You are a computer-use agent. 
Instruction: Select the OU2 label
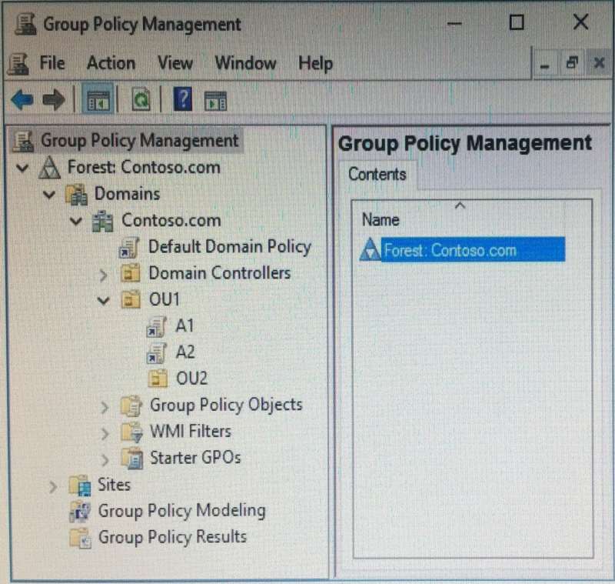[x=191, y=379]
